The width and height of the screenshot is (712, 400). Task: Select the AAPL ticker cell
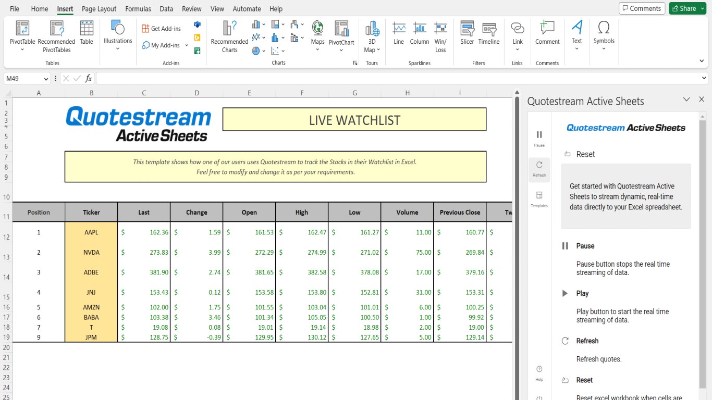91,232
